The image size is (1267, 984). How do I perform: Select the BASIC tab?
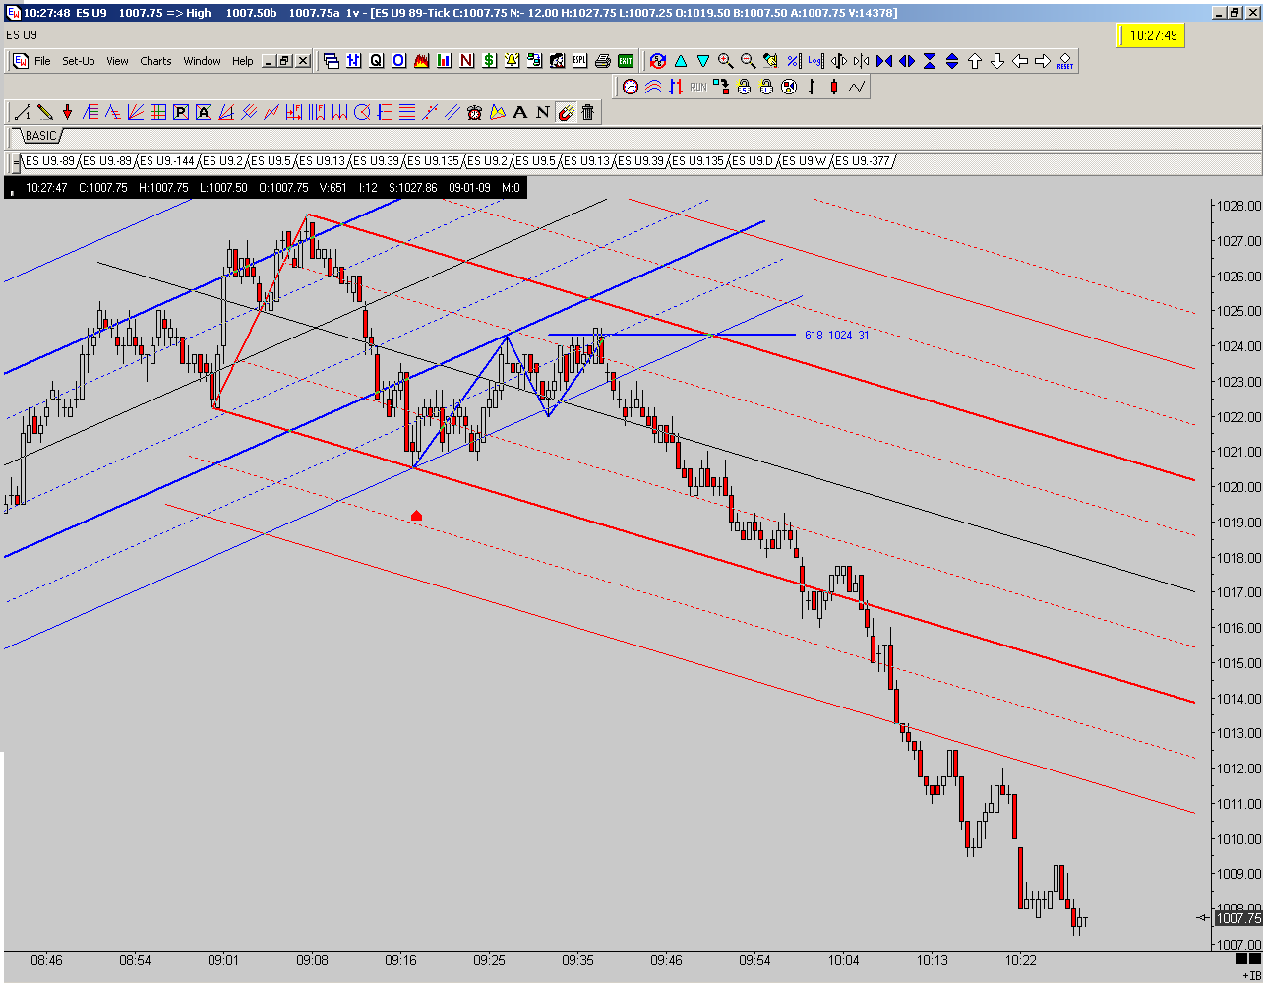pos(41,136)
